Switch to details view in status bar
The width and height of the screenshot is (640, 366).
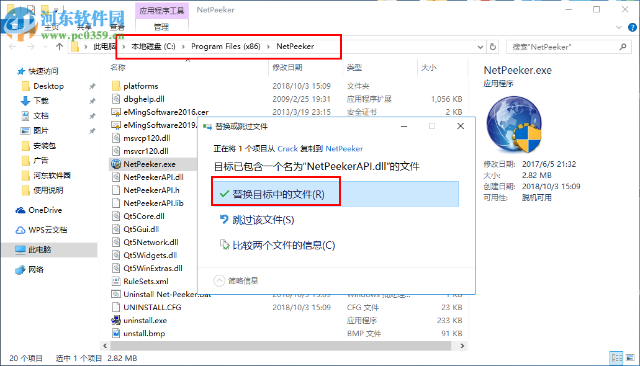(616, 358)
